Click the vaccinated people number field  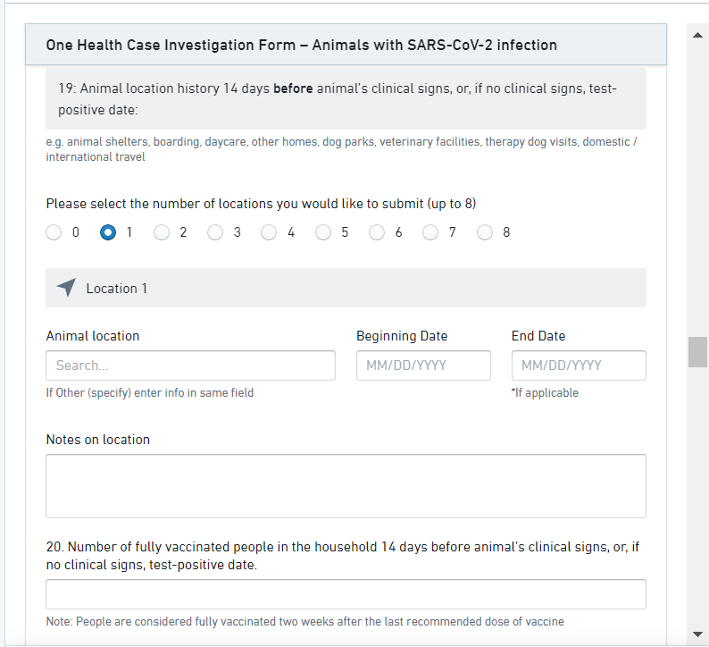[x=346, y=594]
